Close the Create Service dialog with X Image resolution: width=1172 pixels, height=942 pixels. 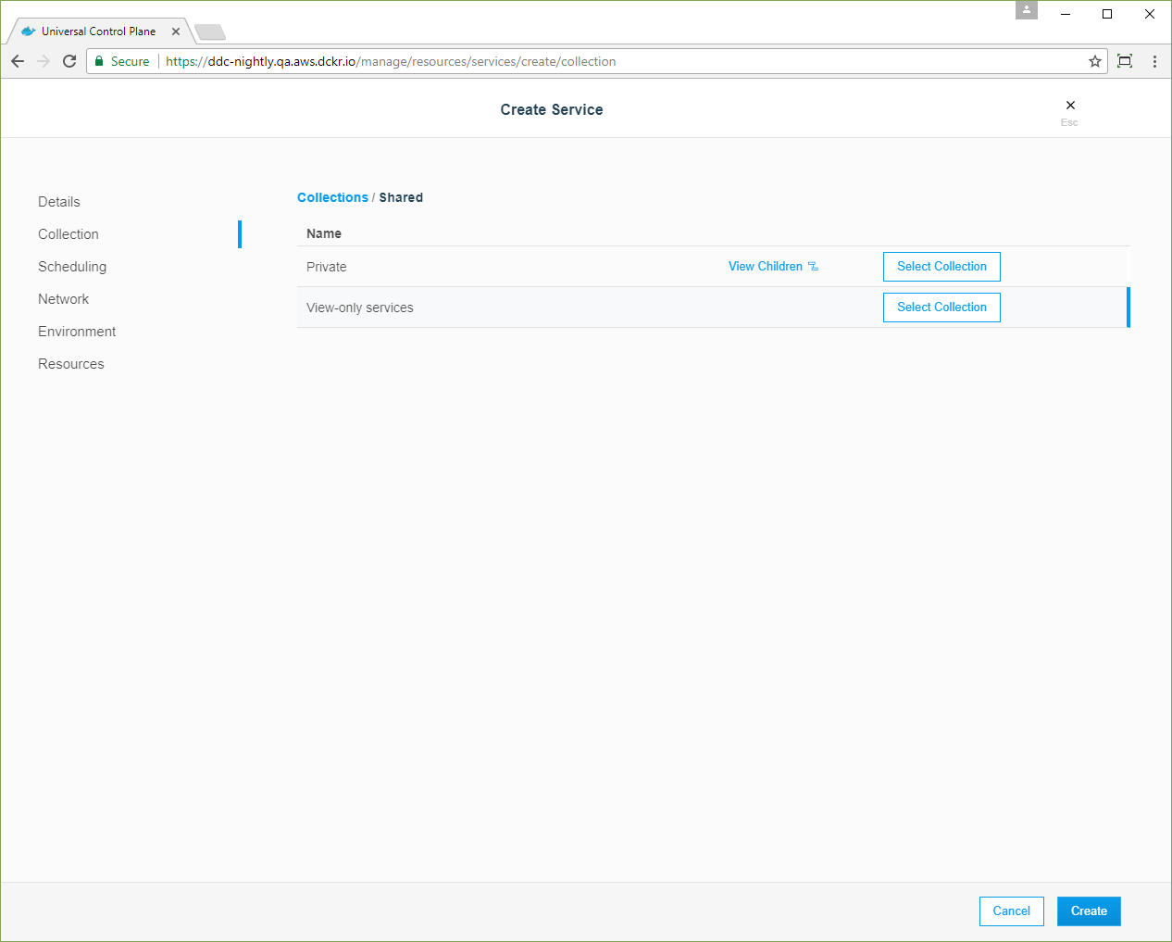(1070, 106)
